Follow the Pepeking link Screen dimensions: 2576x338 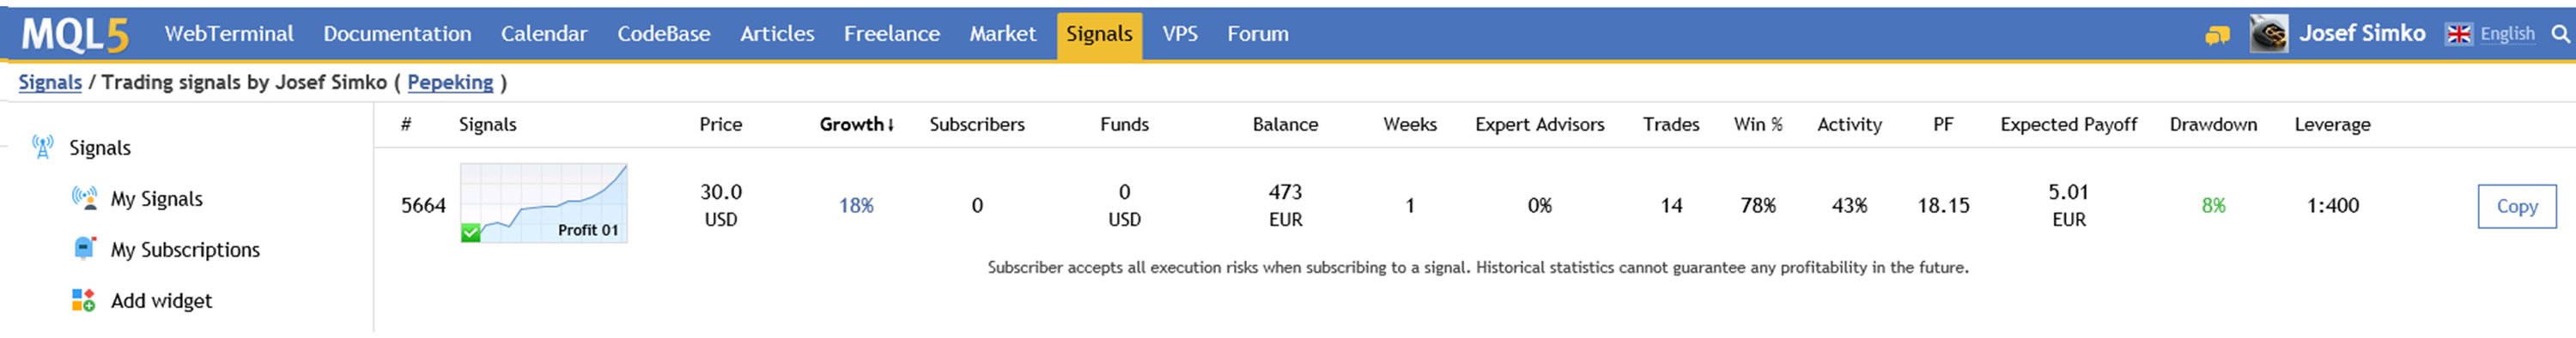click(450, 82)
